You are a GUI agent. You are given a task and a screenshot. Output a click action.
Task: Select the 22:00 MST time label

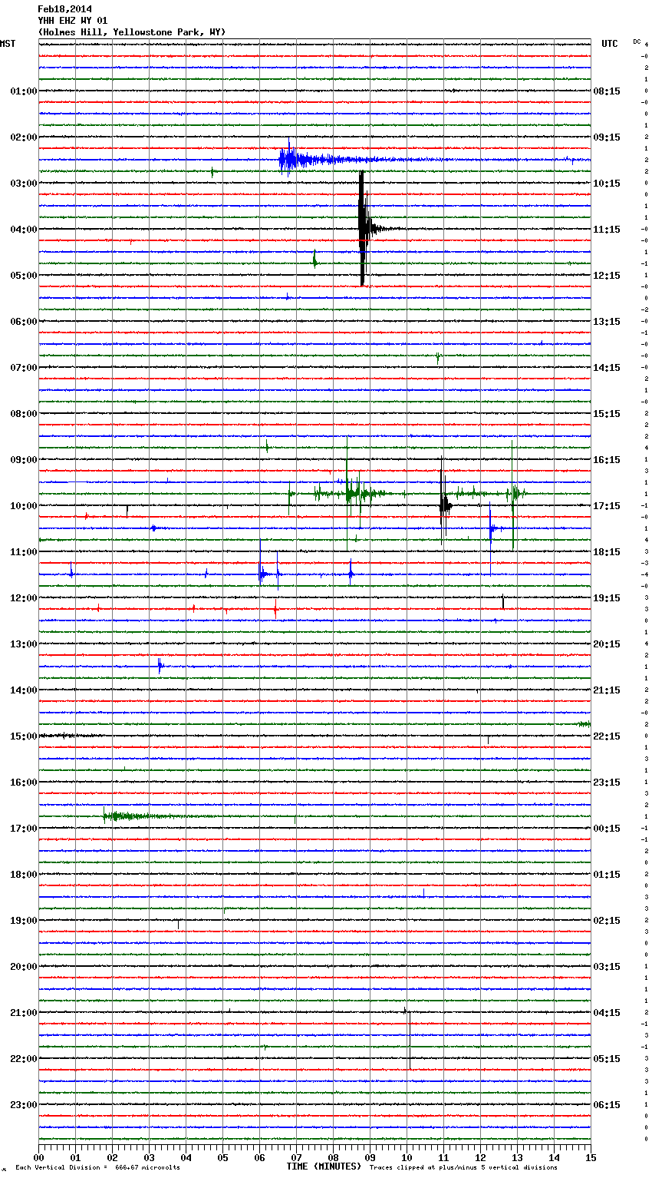click(x=23, y=1059)
